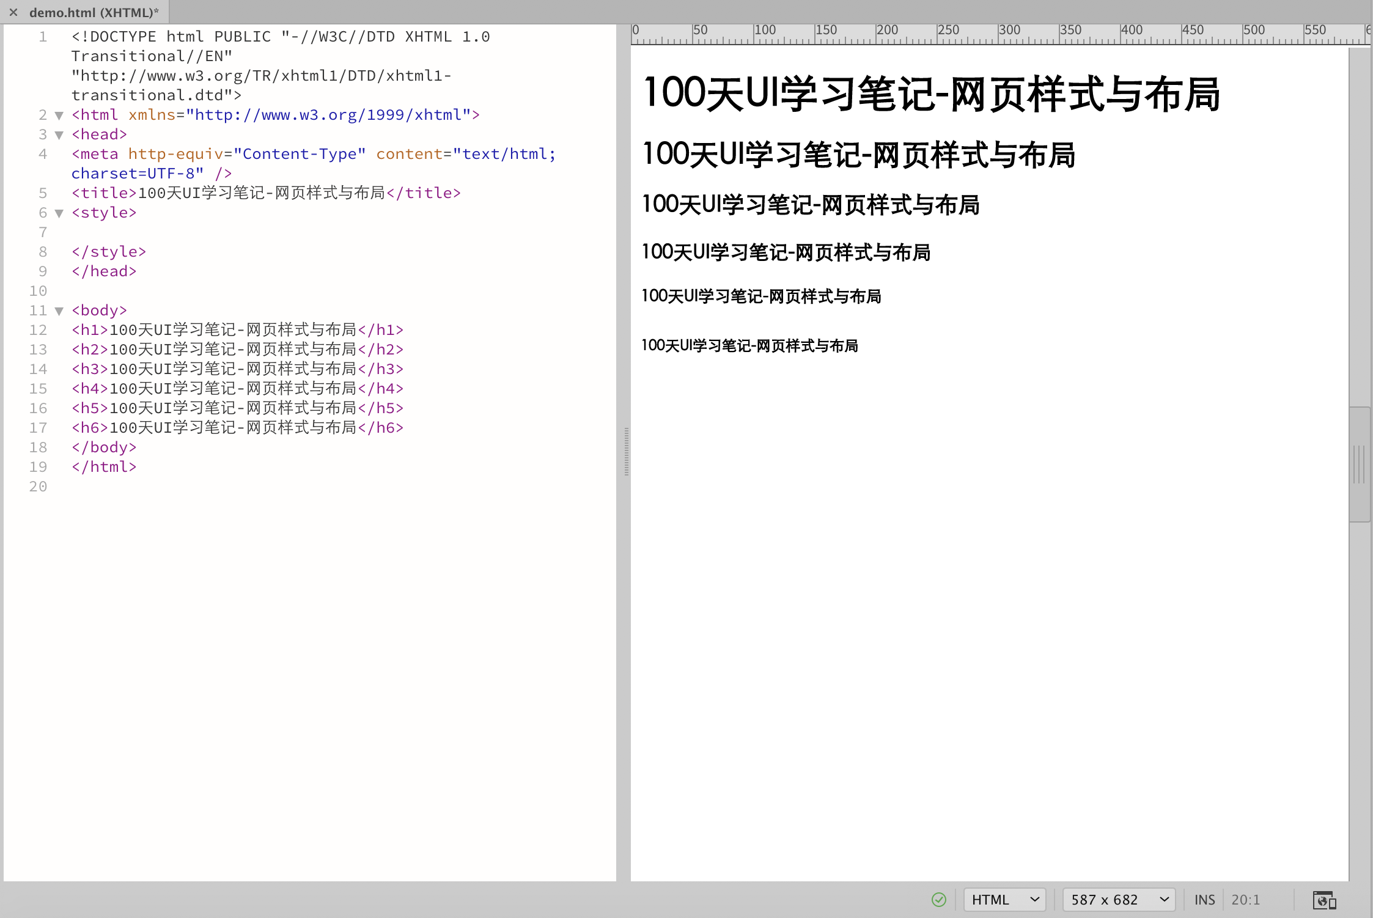Close the demo.html document tab

coord(13,12)
